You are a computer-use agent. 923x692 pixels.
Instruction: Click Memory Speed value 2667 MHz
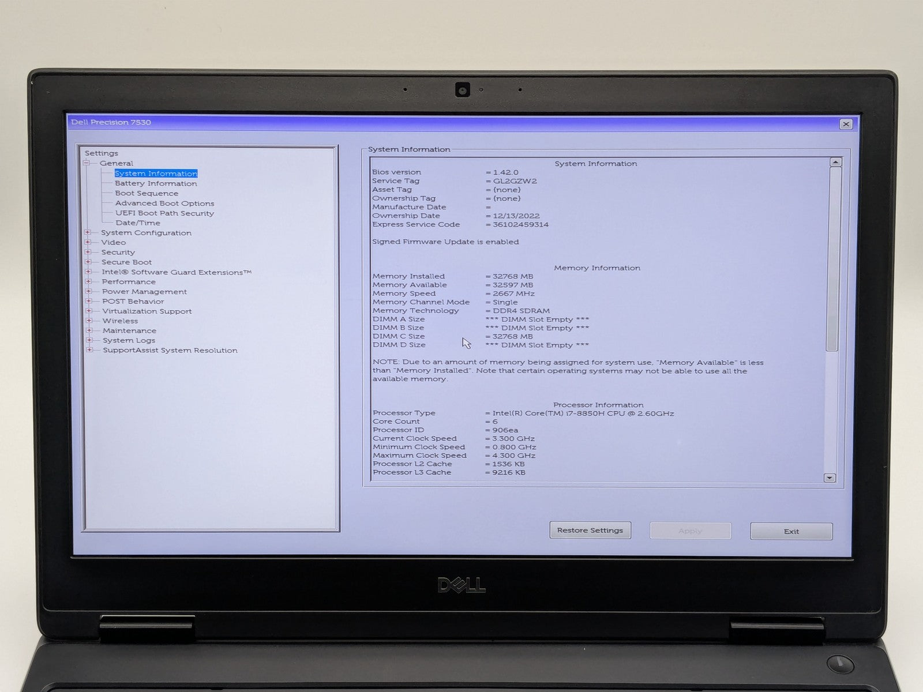(x=514, y=294)
